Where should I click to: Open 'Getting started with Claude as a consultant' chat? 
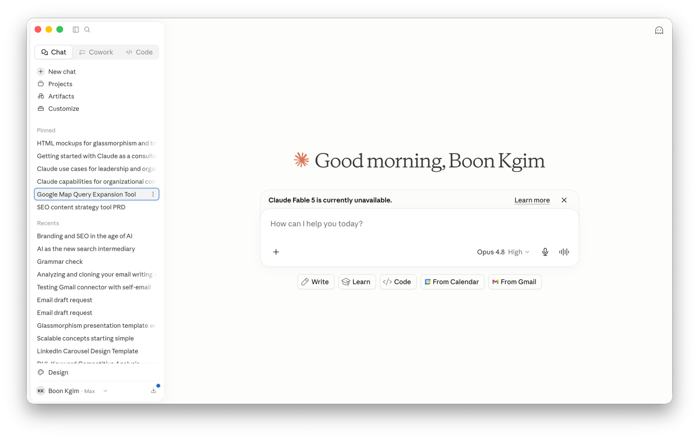(x=97, y=156)
